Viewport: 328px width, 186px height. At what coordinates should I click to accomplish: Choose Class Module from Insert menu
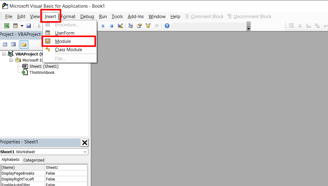pyautogui.click(x=70, y=50)
